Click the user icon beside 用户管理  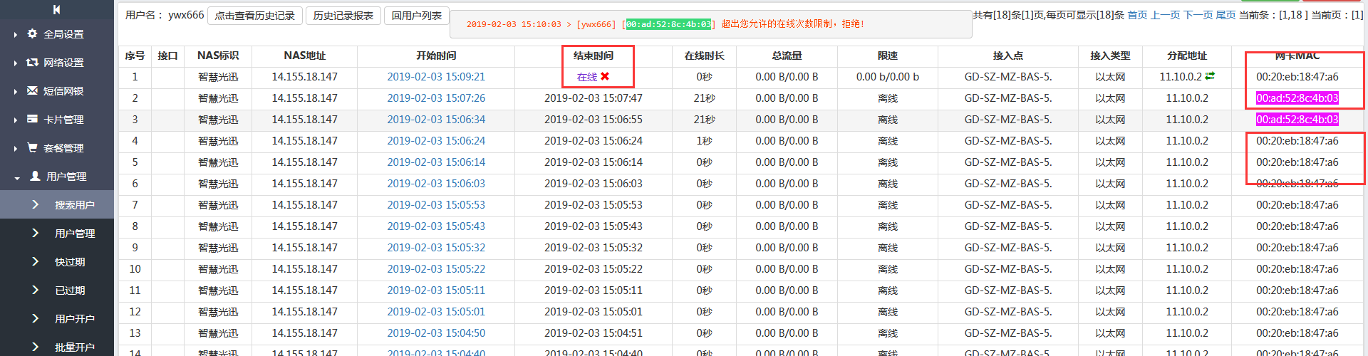[x=35, y=176]
